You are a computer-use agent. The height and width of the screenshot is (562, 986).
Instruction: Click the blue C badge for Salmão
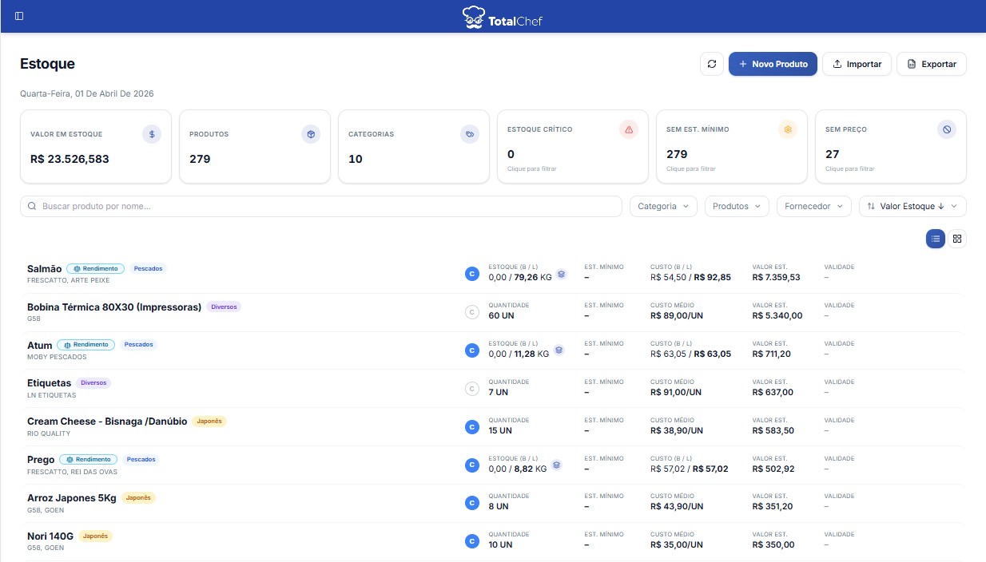[x=471, y=274]
